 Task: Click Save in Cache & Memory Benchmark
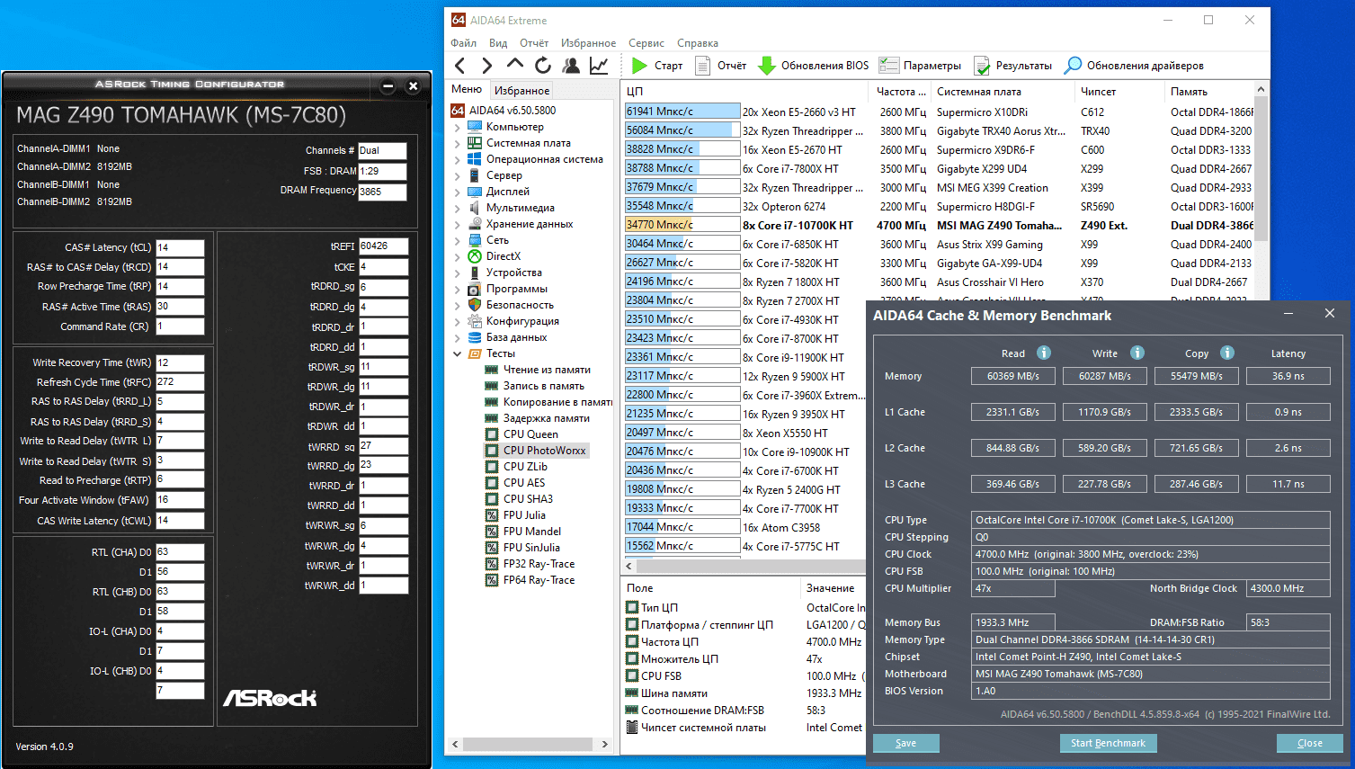click(906, 743)
